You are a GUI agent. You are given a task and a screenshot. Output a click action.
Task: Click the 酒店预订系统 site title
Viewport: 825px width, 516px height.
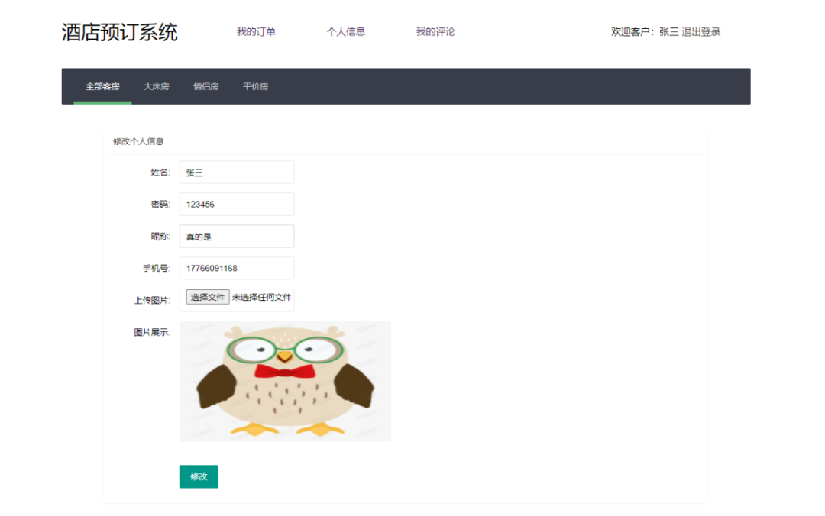[119, 32]
